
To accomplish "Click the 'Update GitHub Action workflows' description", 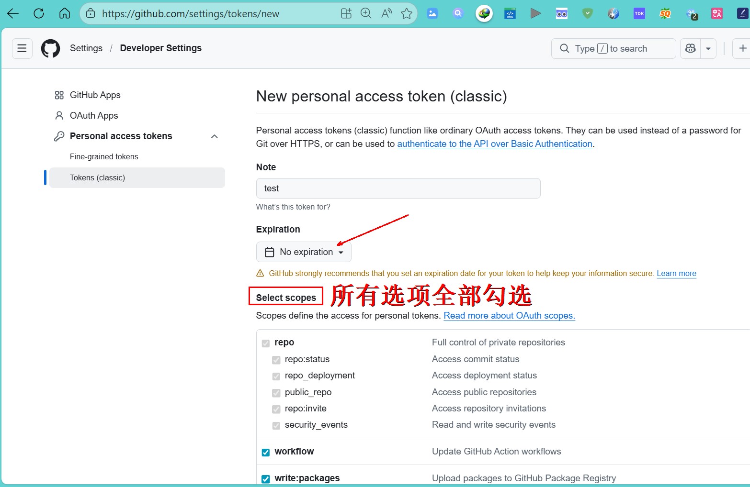I will tap(497, 451).
